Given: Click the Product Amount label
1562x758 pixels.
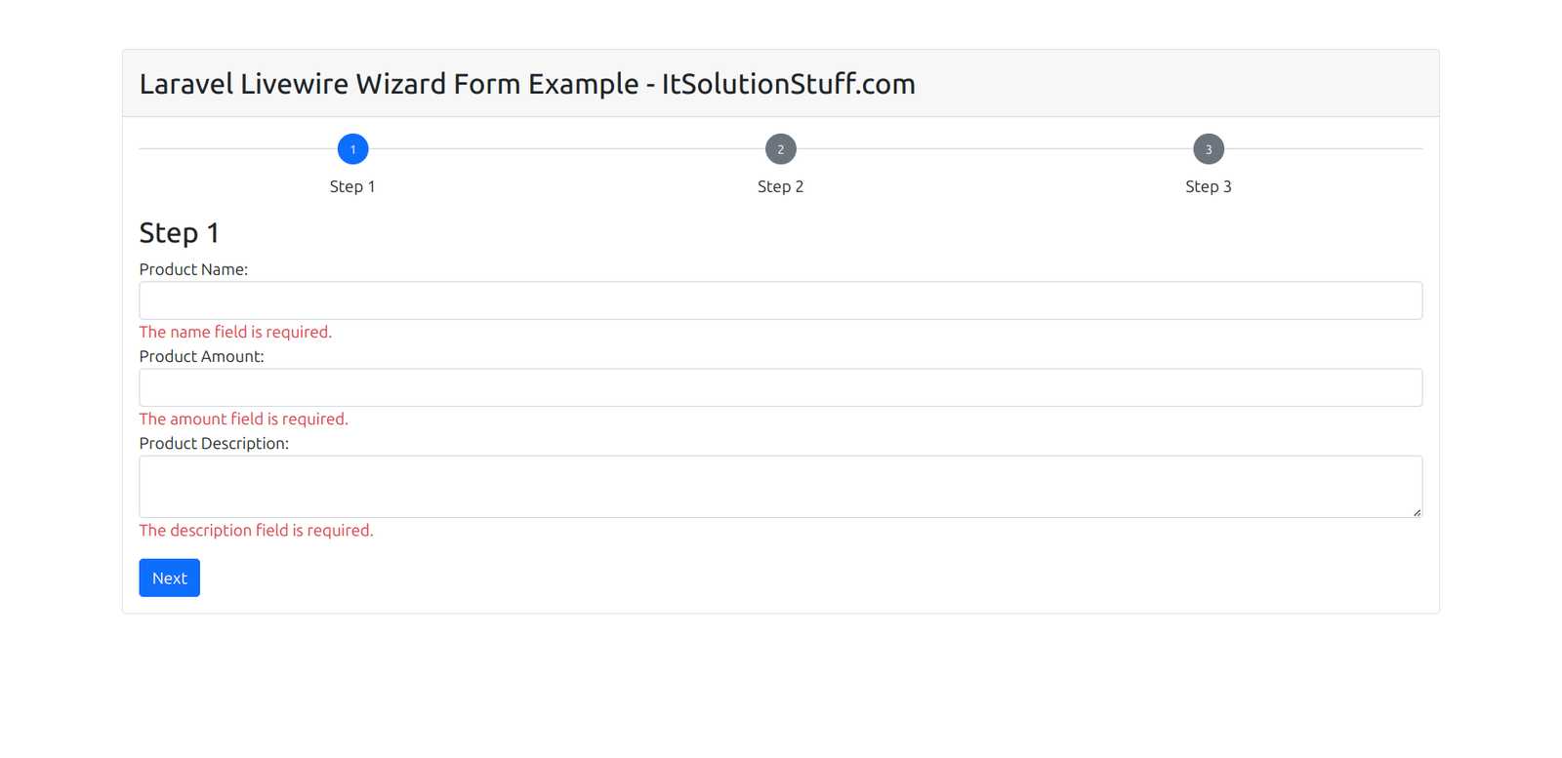Looking at the screenshot, I should click(x=201, y=356).
